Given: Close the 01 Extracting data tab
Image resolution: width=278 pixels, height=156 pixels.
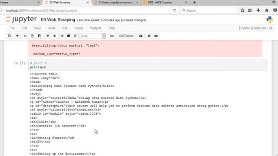Looking at the screenshot, I should (137, 3).
